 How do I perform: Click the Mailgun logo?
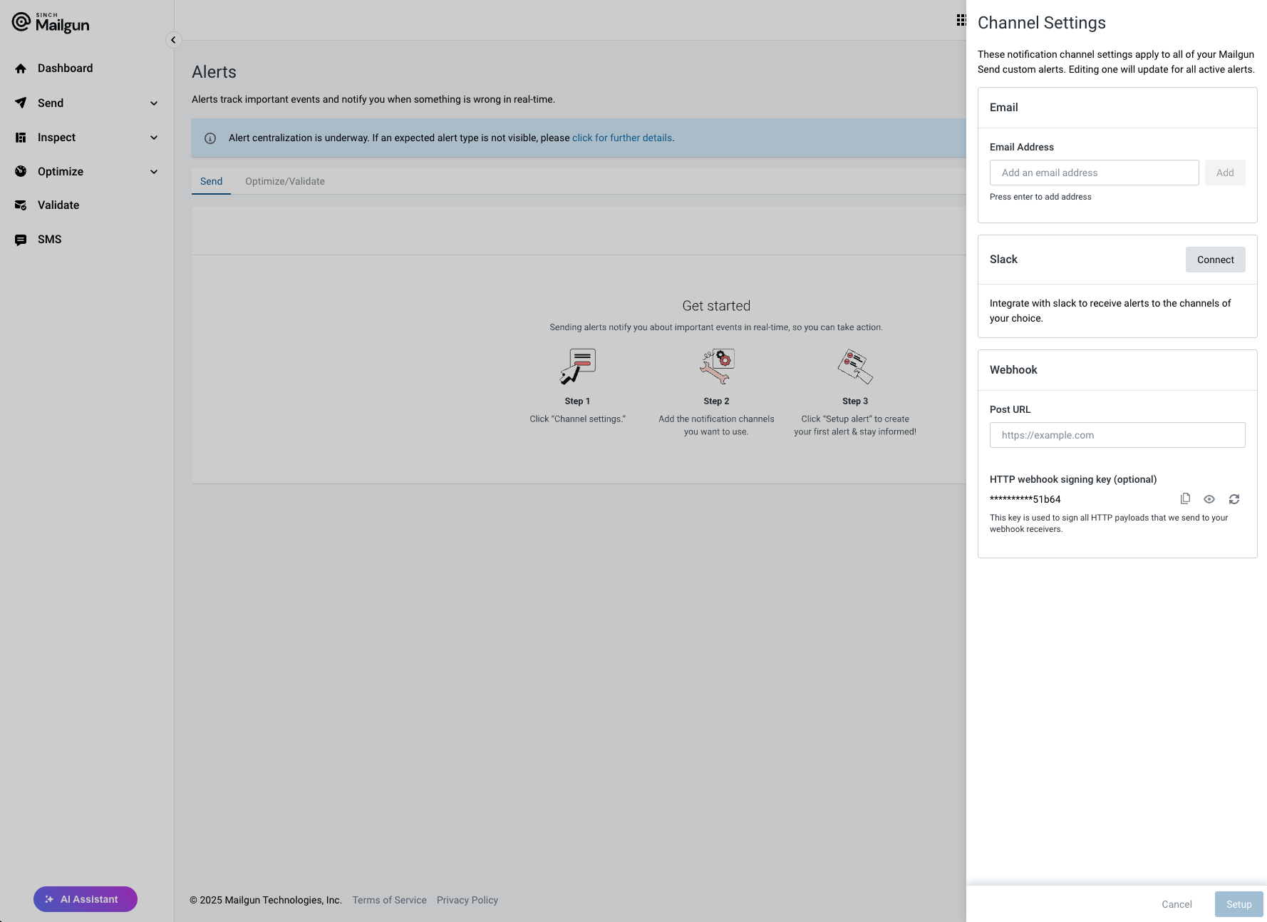pos(51,23)
